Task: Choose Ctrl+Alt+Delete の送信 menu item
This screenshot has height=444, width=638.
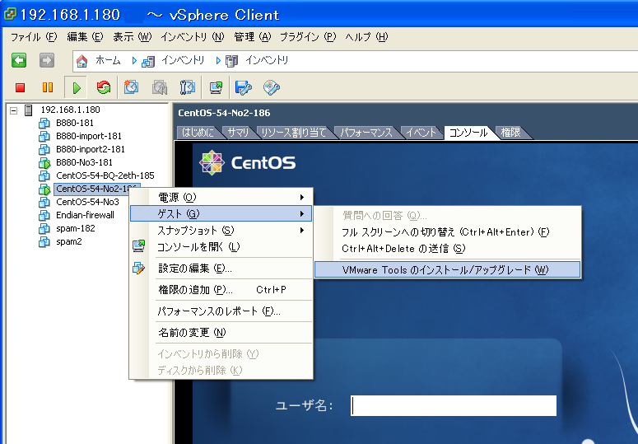Action: click(447, 248)
